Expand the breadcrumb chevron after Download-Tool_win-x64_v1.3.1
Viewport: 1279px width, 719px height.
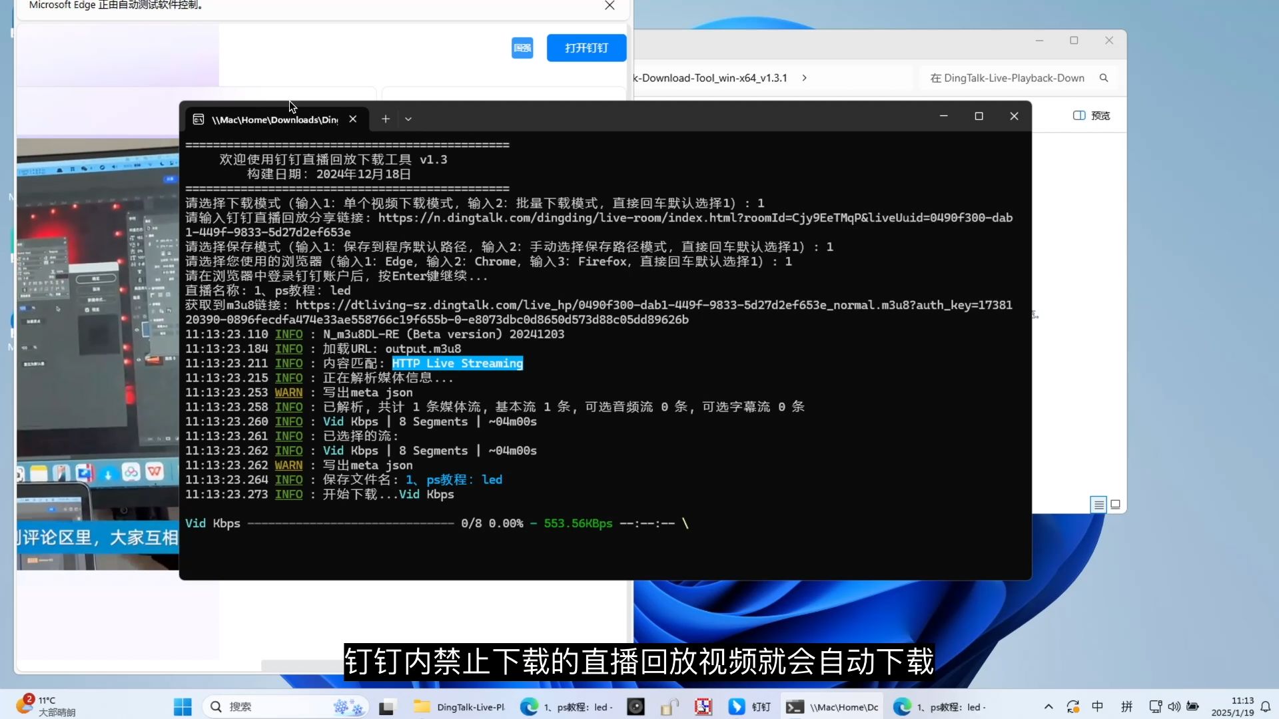click(x=805, y=78)
